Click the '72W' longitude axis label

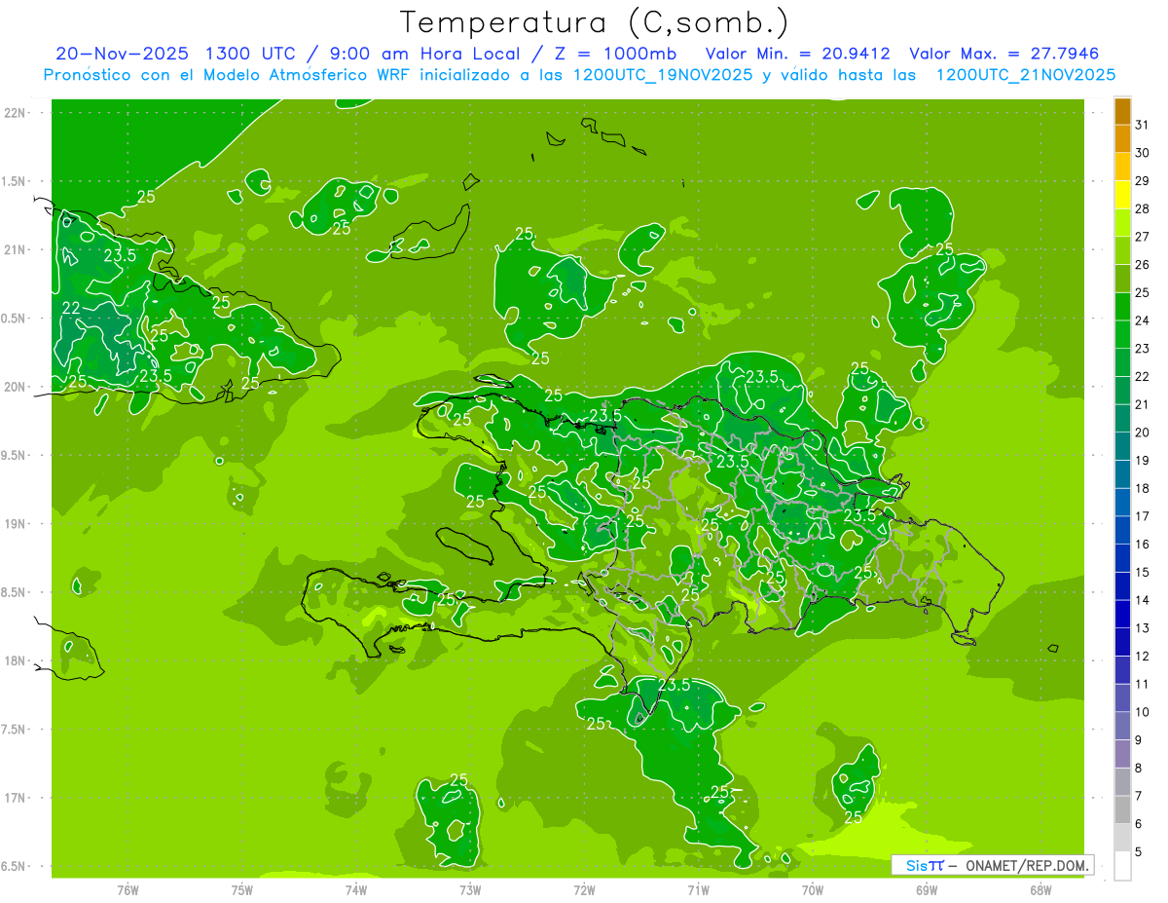584,889
